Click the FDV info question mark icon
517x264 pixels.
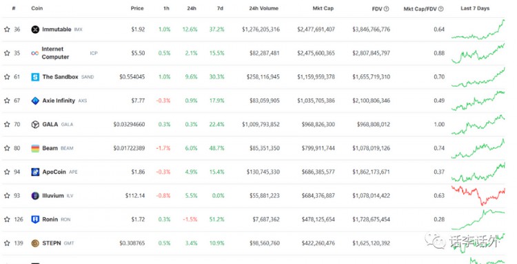(x=387, y=9)
